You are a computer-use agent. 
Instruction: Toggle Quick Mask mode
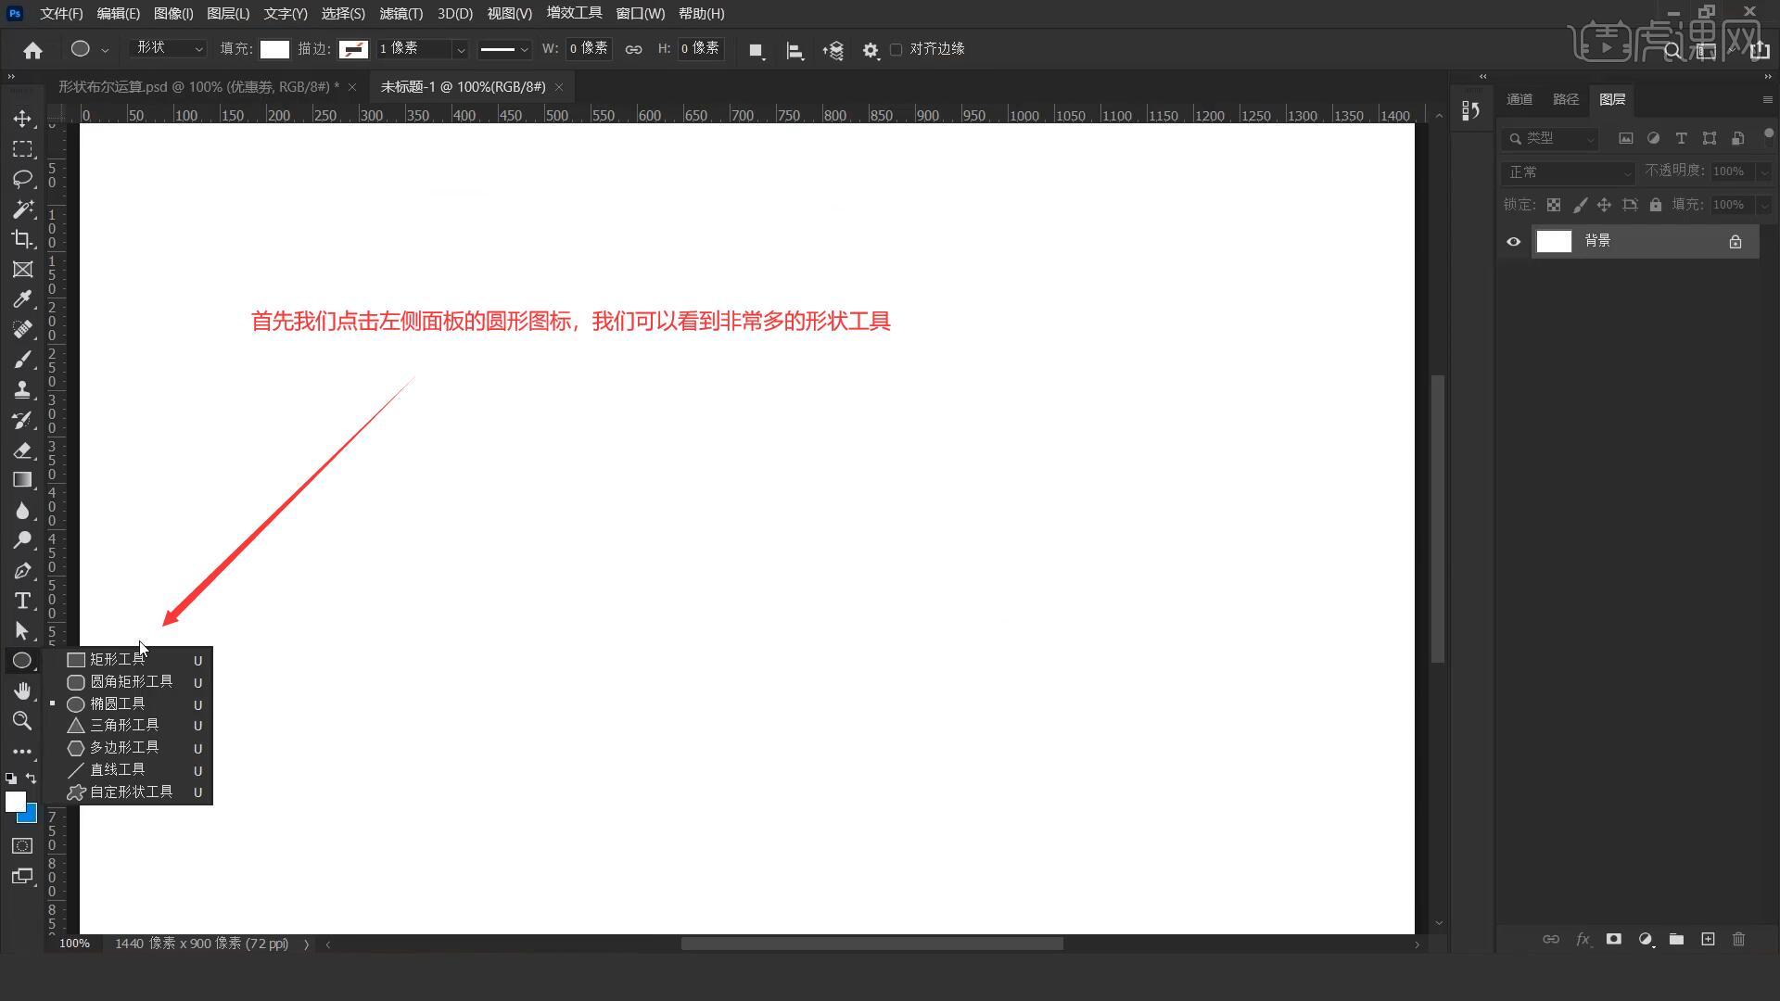[22, 846]
